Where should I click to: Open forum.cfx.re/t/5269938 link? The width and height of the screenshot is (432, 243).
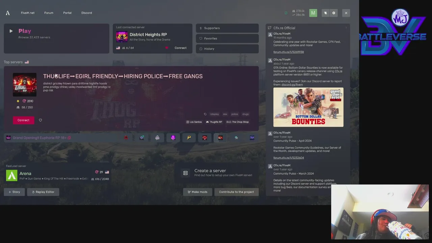[x=289, y=52]
